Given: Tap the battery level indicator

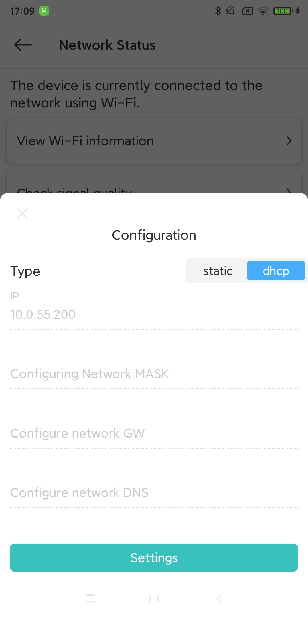Looking at the screenshot, I should pyautogui.click(x=283, y=11).
